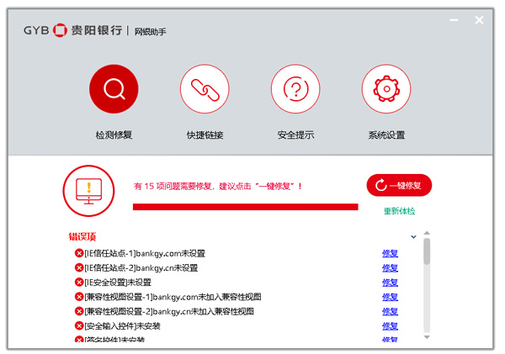Select text [安全输入控件]未安装
This screenshot has height=354, width=505.
(122, 326)
